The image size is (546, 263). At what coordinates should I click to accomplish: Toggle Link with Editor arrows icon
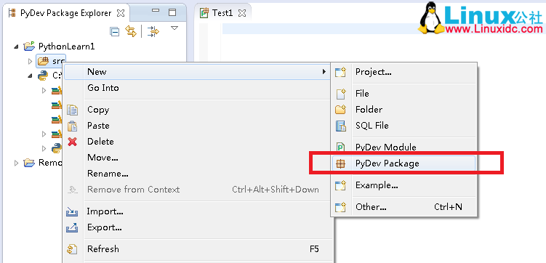click(131, 32)
